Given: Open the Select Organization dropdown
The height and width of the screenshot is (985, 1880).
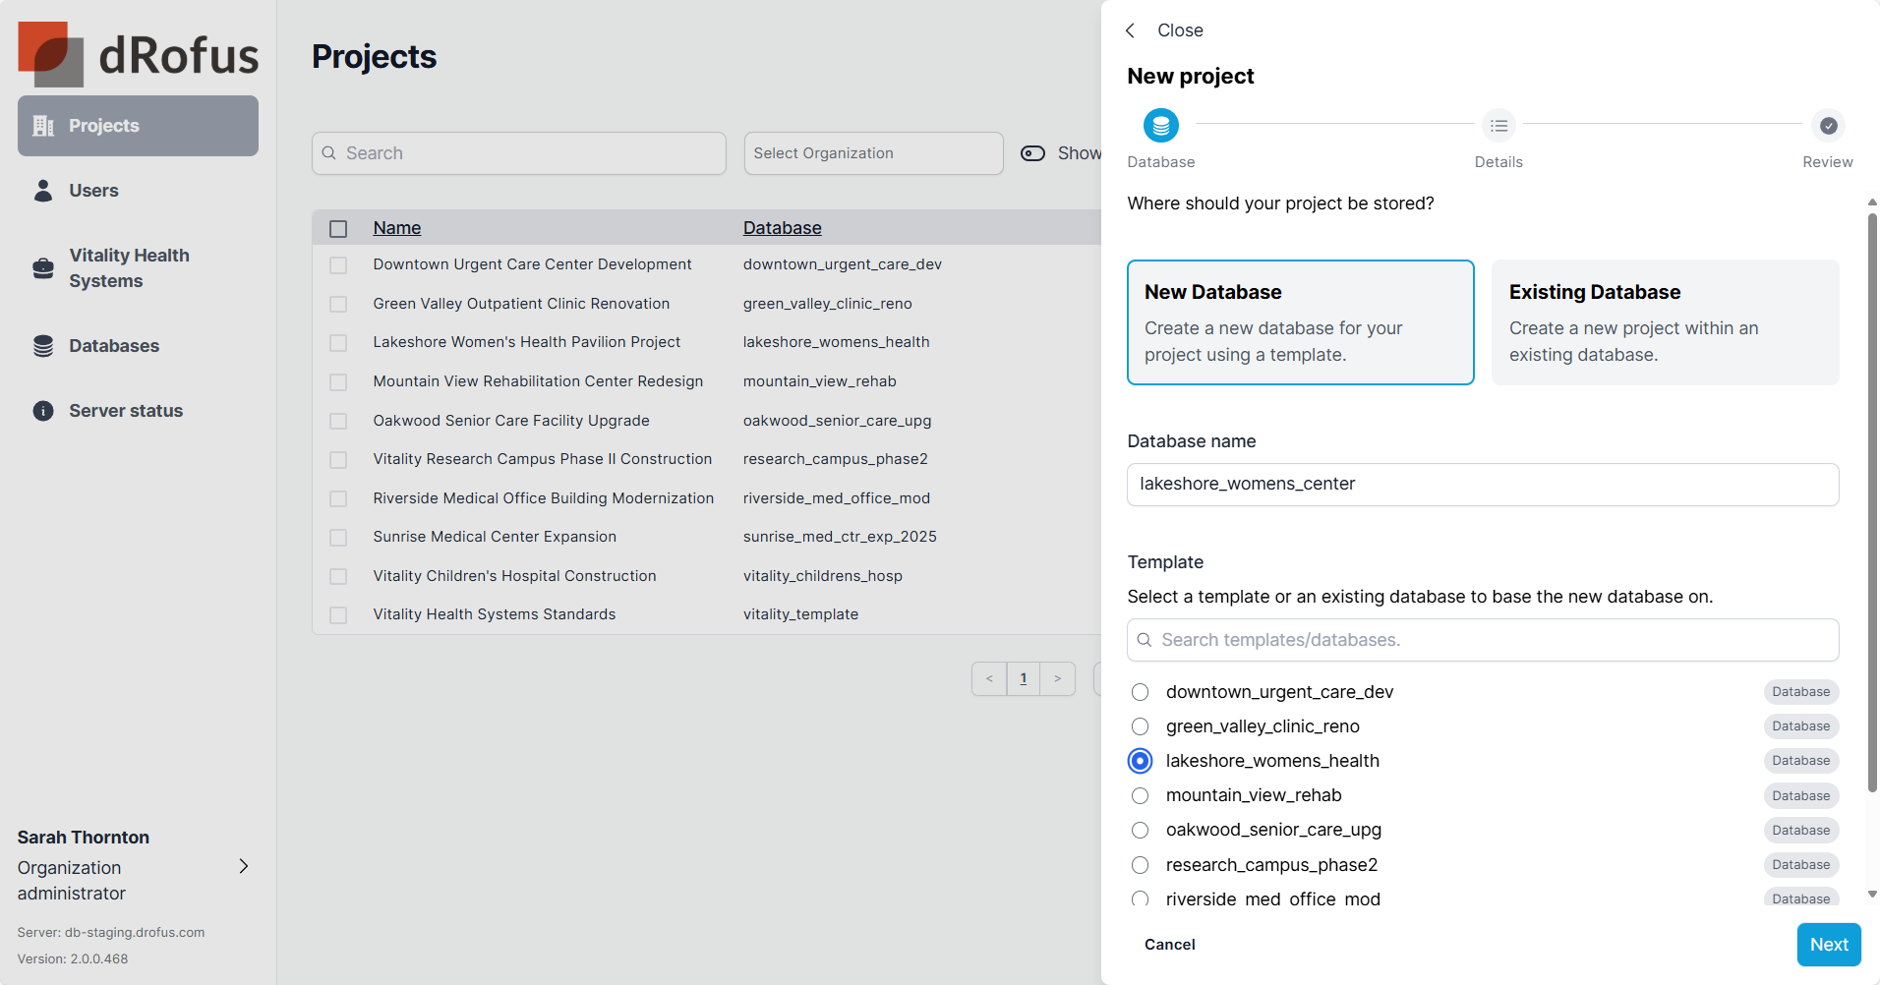Looking at the screenshot, I should tap(873, 153).
